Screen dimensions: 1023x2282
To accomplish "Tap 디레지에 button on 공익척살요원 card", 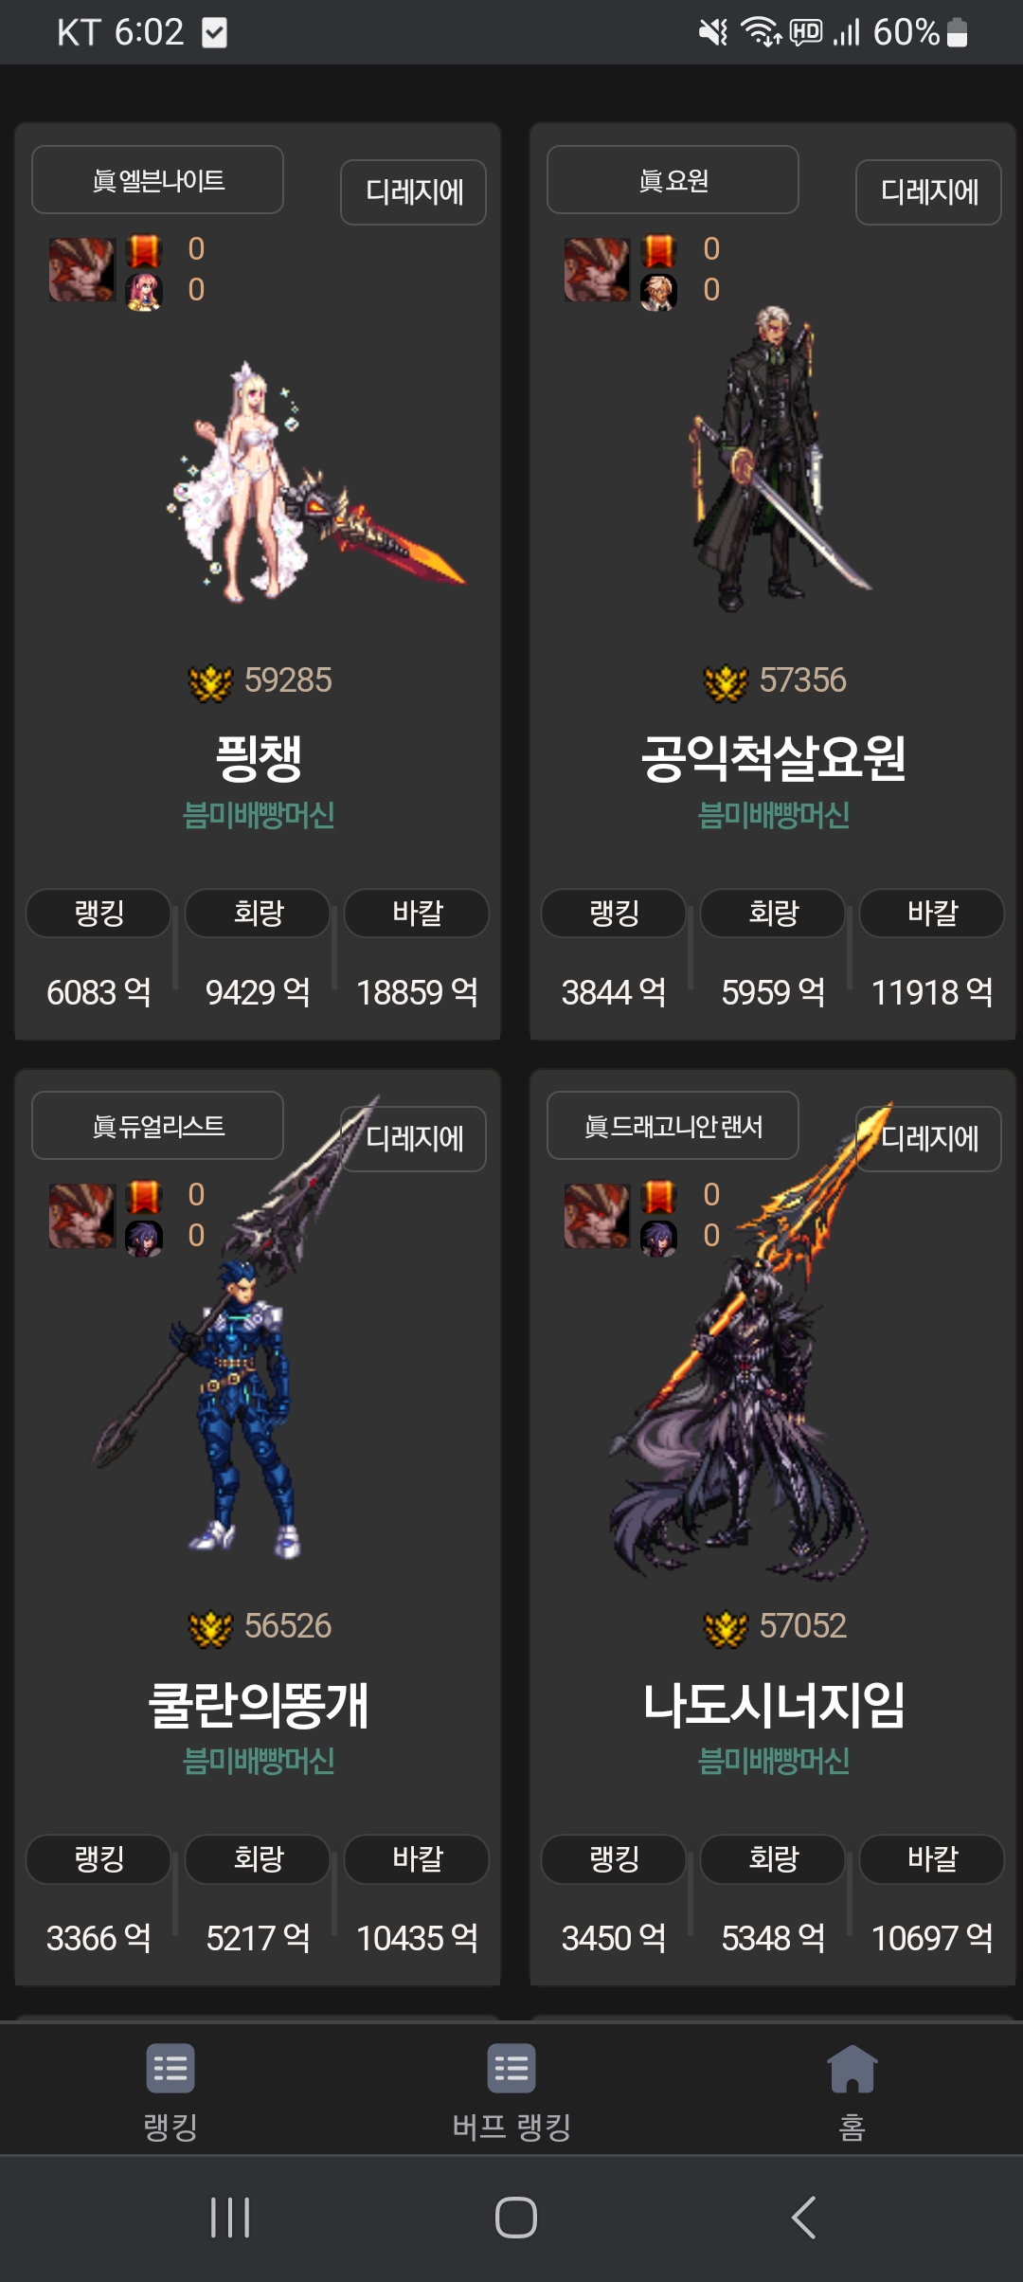I will [x=928, y=192].
